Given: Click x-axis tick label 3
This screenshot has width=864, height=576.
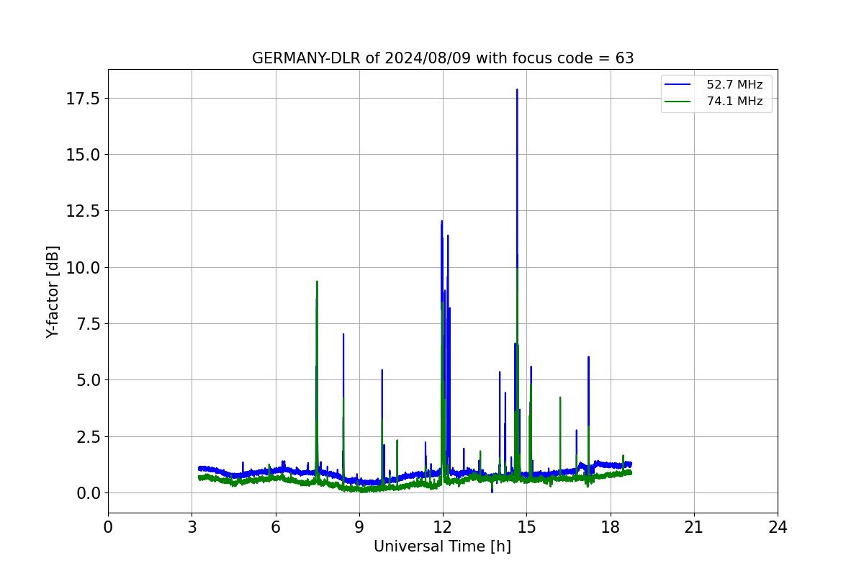Looking at the screenshot, I should 192,528.
